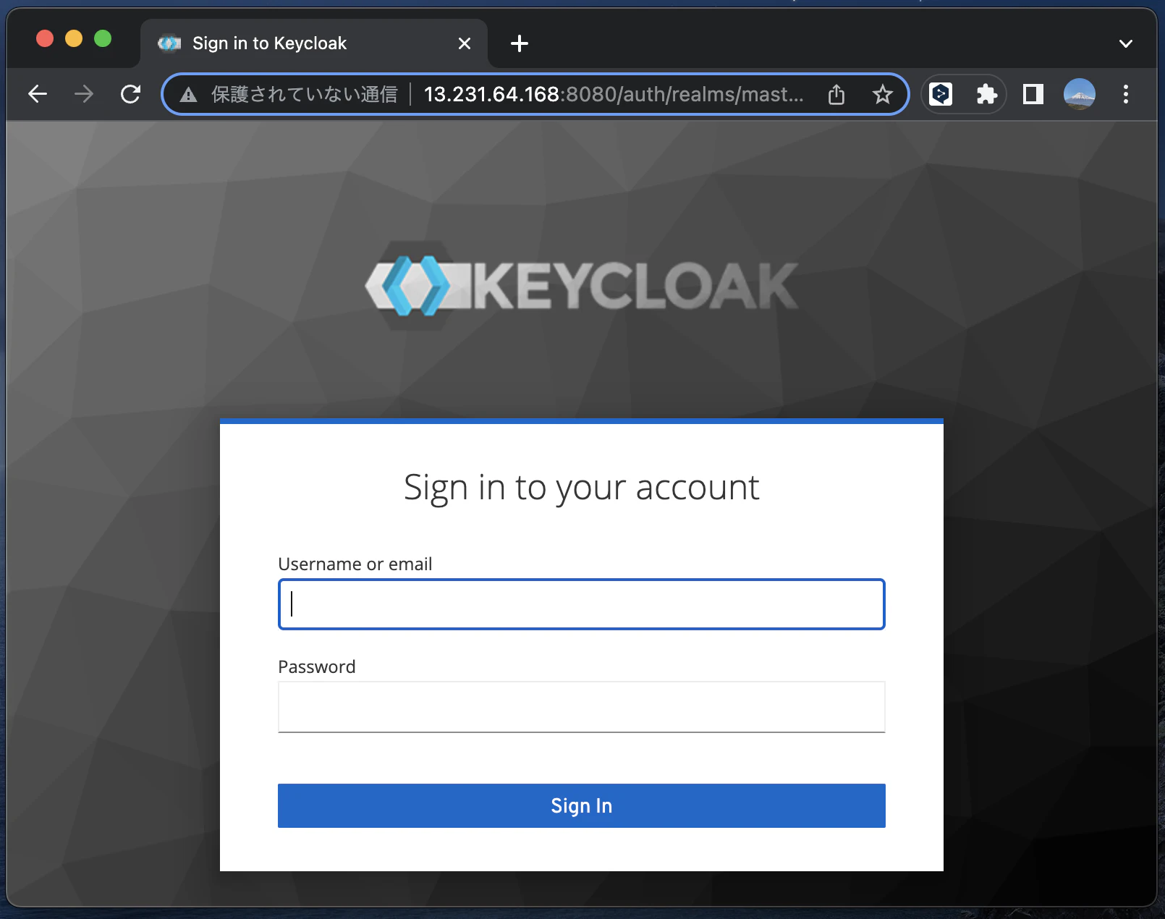Click the blue hexagon extension icon

click(x=941, y=94)
